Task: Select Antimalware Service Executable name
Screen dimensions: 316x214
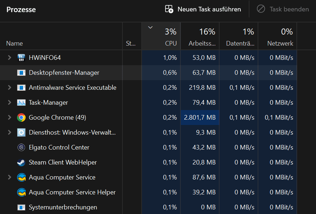Action: click(x=73, y=88)
